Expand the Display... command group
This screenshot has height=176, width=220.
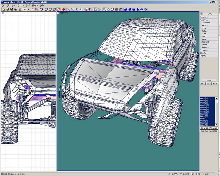coord(204,55)
